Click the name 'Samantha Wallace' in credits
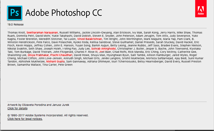 pyautogui.click(x=29, y=65)
